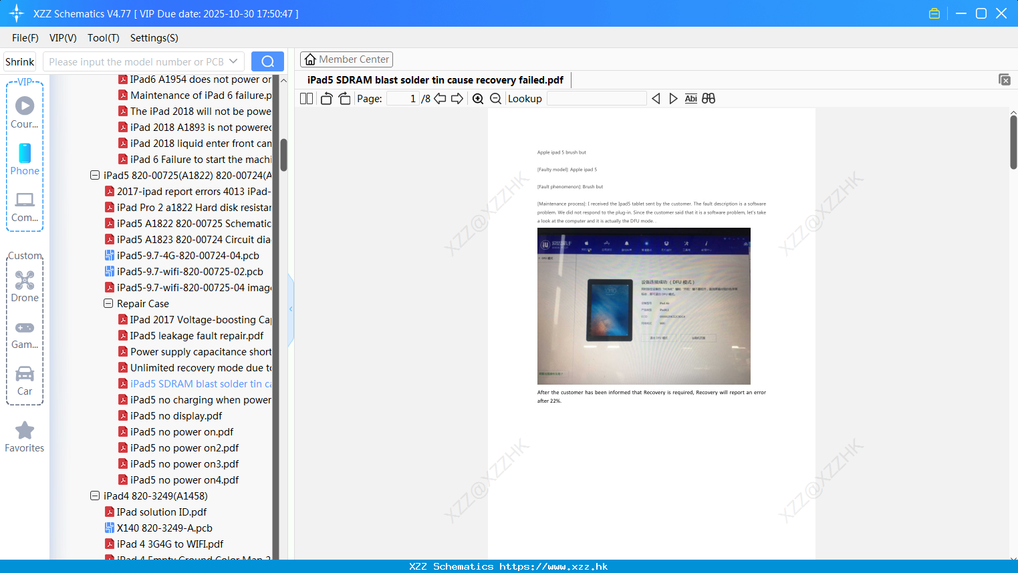Click the blue search button
Image resolution: width=1018 pixels, height=573 pixels.
pos(267,61)
